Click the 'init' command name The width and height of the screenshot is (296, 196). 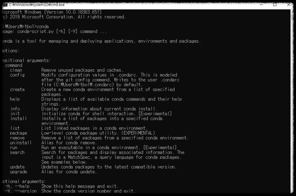tap(15, 114)
